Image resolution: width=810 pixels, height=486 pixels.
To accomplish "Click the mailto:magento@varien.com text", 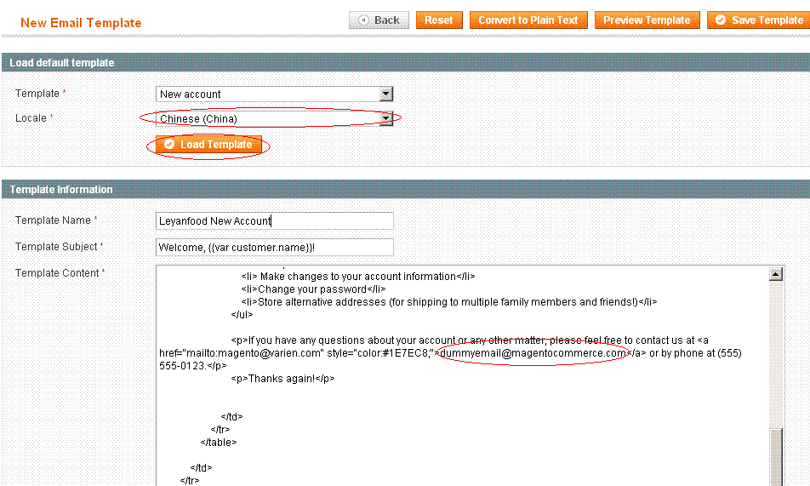I will pos(254,353).
